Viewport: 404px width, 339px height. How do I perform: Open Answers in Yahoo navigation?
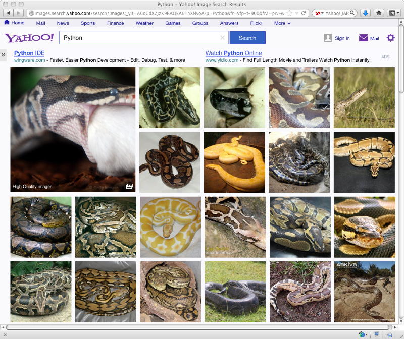229,23
